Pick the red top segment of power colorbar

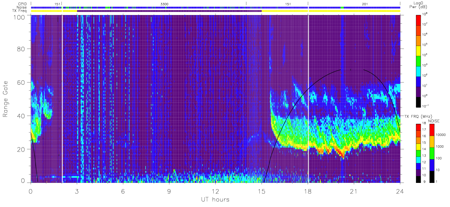419,20
